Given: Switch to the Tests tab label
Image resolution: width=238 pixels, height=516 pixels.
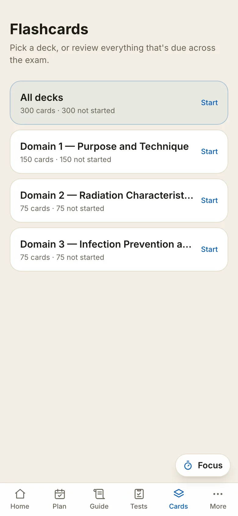Looking at the screenshot, I should point(139,506).
